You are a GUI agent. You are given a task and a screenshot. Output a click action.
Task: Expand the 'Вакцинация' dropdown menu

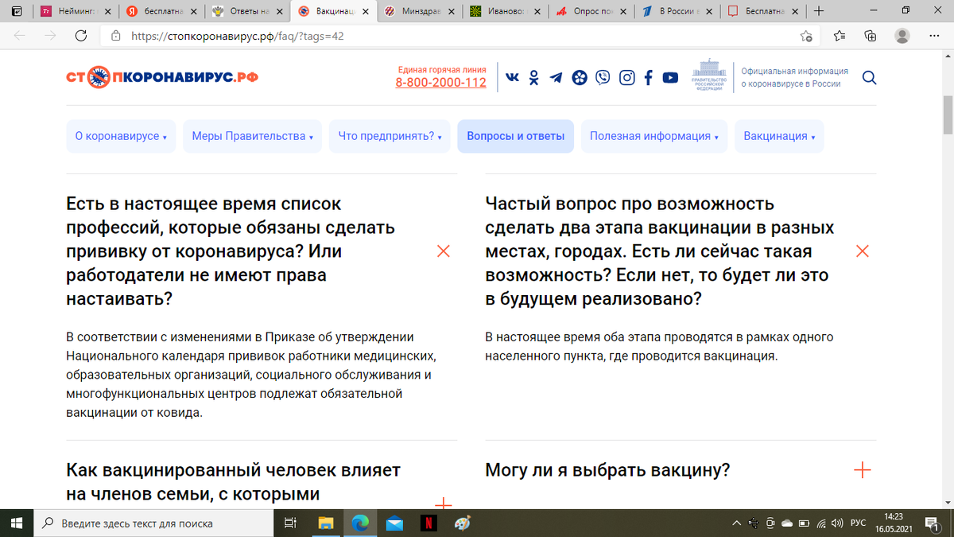point(778,136)
